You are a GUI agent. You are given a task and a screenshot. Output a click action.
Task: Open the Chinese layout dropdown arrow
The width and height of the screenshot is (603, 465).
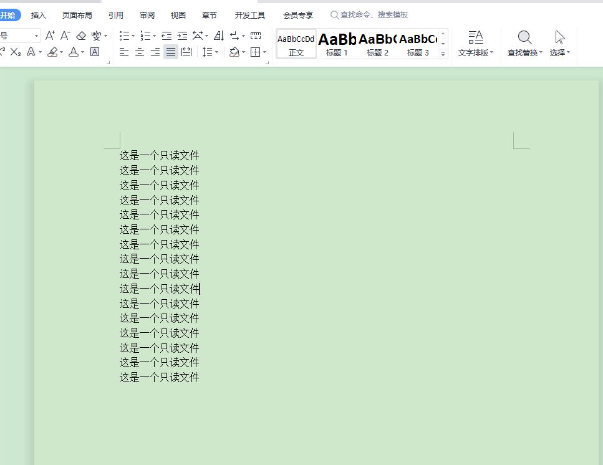click(x=206, y=36)
